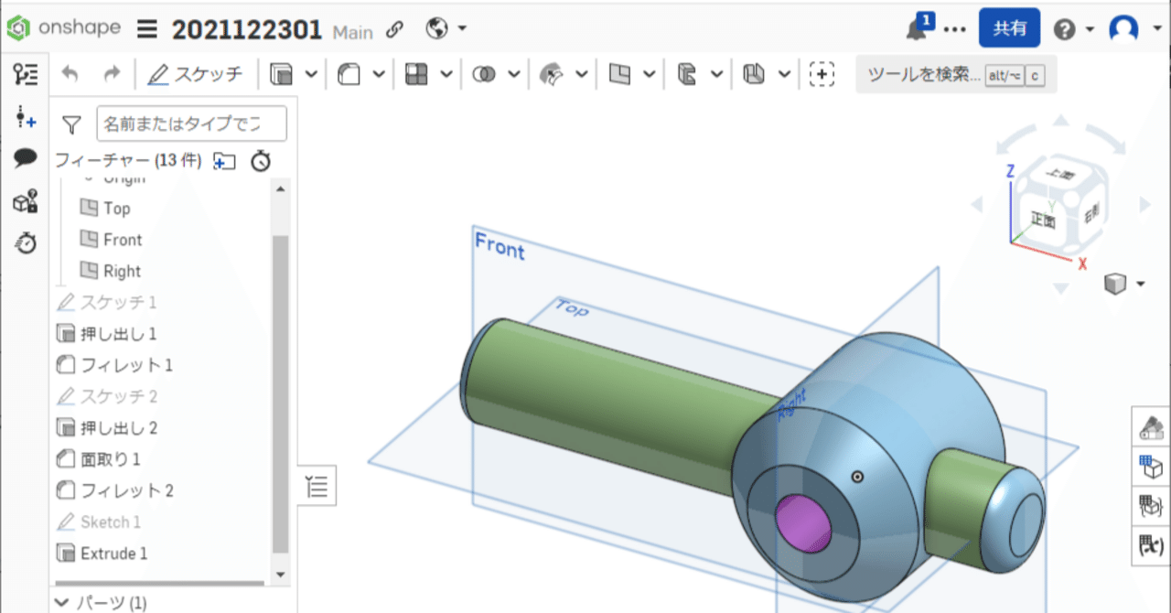The image size is (1171, 613).
Task: Expand the frame tool dropdown arrow
Action: pos(784,75)
